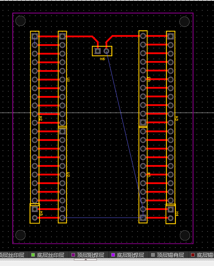Click the dark red swatch at the right end of the layer bar

point(193,255)
